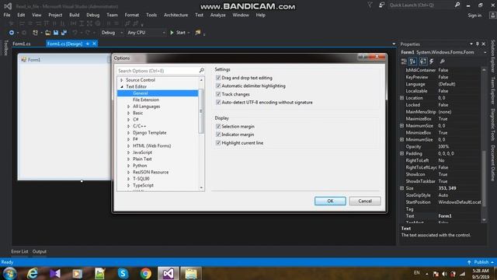Open the File menu

coord(7,15)
